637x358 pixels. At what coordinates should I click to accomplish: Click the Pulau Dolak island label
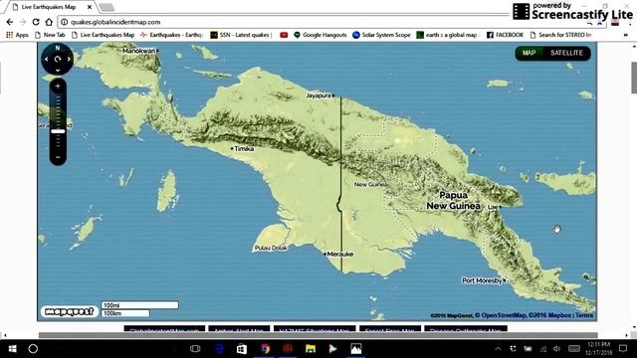coord(271,248)
